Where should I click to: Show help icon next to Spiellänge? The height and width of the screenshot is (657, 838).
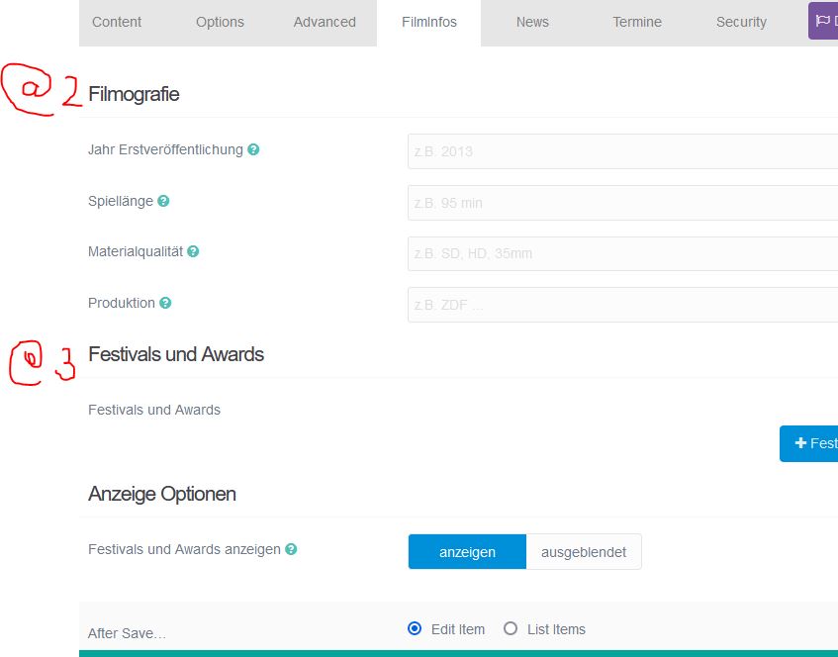[163, 201]
